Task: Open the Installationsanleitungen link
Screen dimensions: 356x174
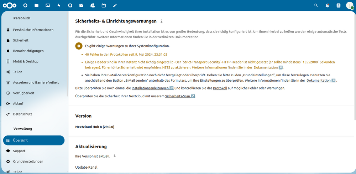Action: [x=153, y=88]
